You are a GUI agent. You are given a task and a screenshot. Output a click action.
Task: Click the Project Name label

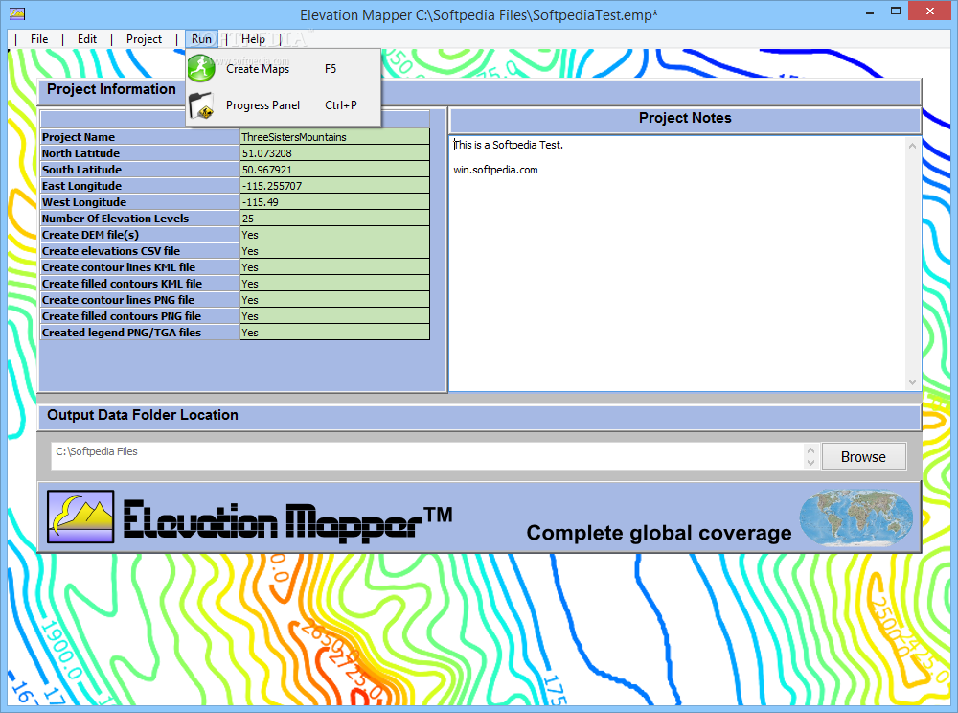pyautogui.click(x=79, y=137)
